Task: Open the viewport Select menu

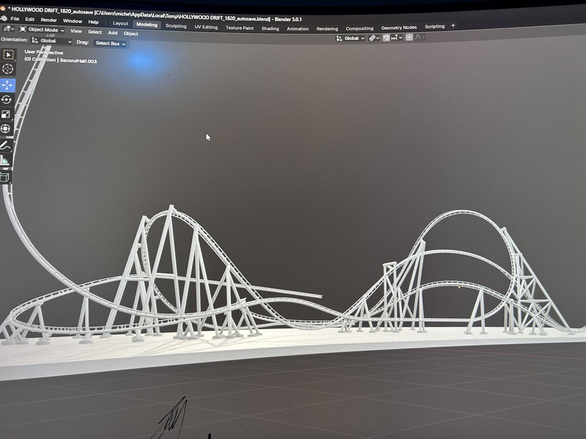Action: coord(95,32)
